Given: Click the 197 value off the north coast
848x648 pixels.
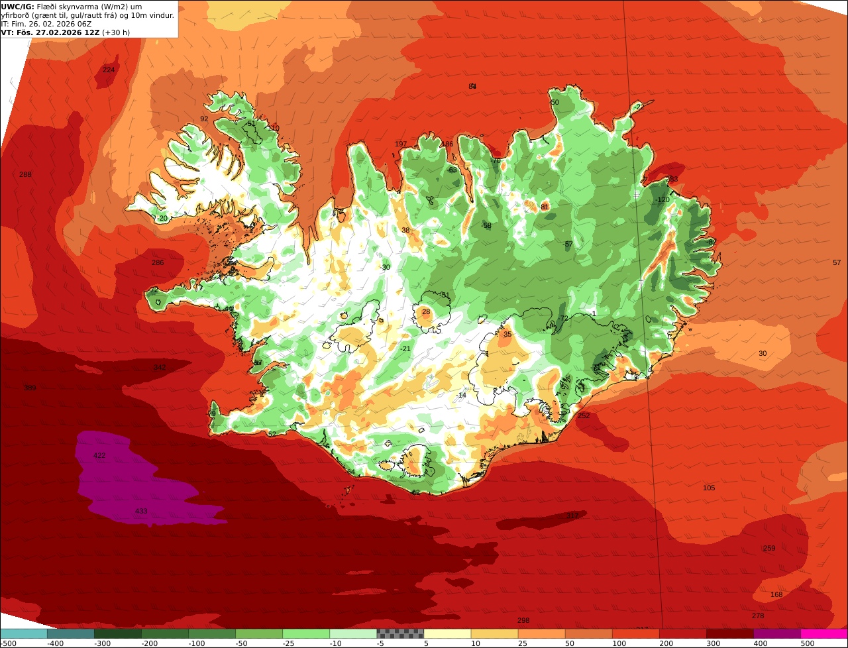Looking at the screenshot, I should 401,144.
